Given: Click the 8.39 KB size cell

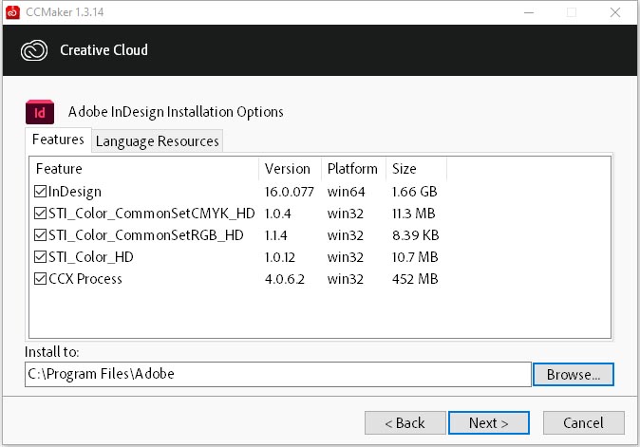Looking at the screenshot, I should pyautogui.click(x=415, y=235).
